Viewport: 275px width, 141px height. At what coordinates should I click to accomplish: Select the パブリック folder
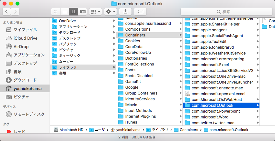pos(83,44)
